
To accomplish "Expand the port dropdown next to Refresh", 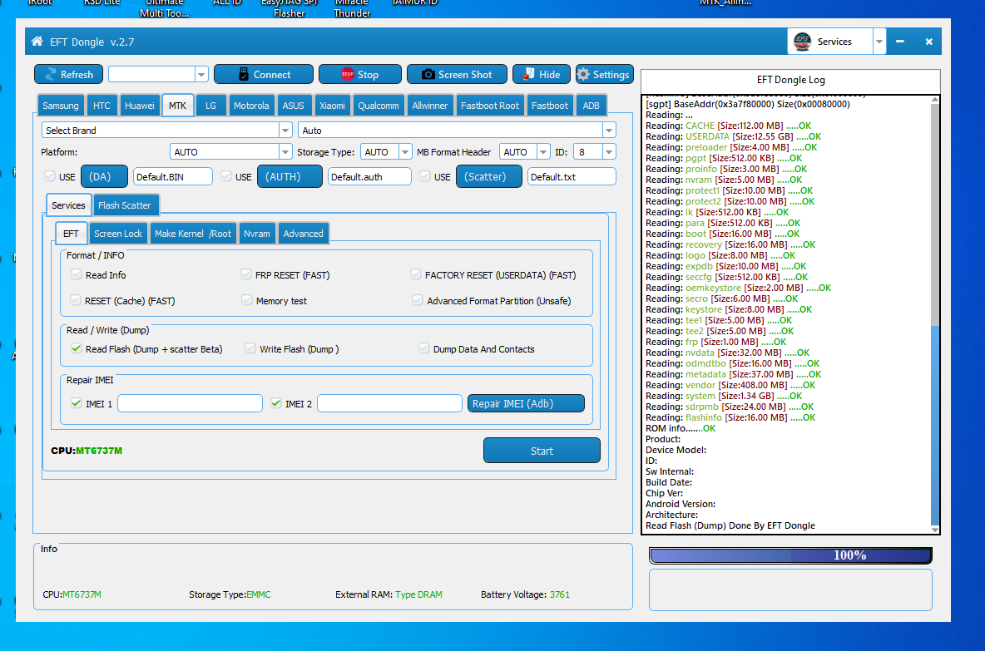I will (x=201, y=74).
